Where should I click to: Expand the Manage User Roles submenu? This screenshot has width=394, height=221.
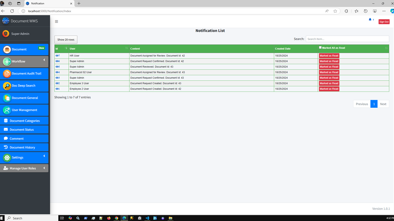24,168
